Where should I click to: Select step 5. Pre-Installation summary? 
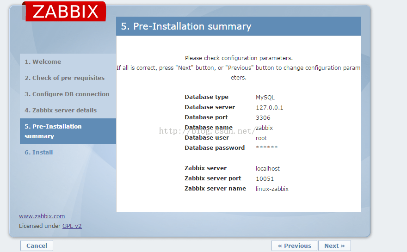(68, 131)
